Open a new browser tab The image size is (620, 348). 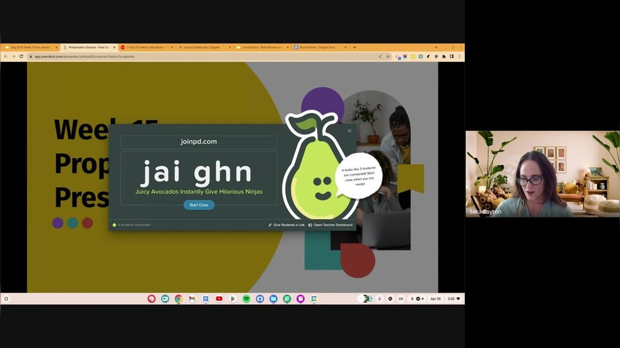[354, 48]
